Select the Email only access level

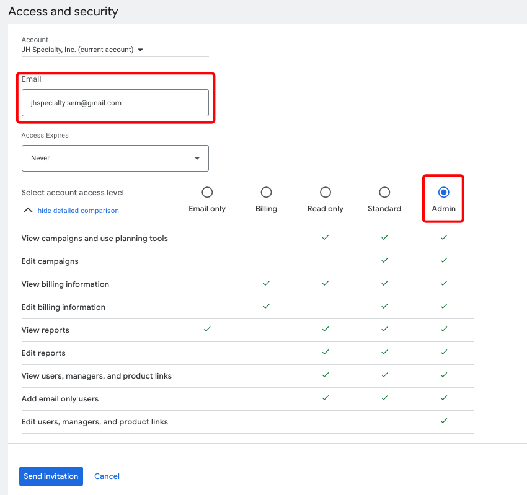pos(207,193)
